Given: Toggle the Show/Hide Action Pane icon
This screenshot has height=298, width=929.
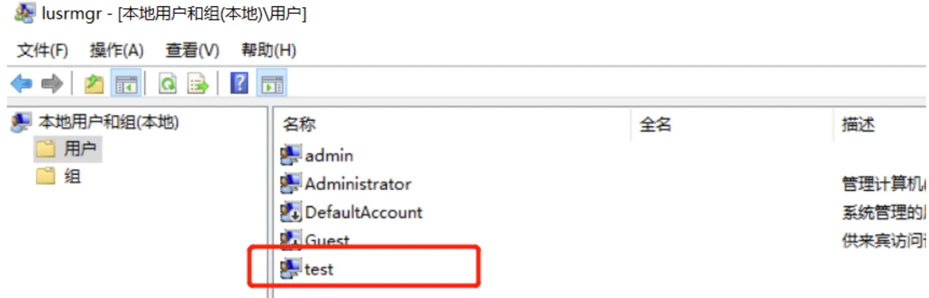Looking at the screenshot, I should [x=272, y=84].
